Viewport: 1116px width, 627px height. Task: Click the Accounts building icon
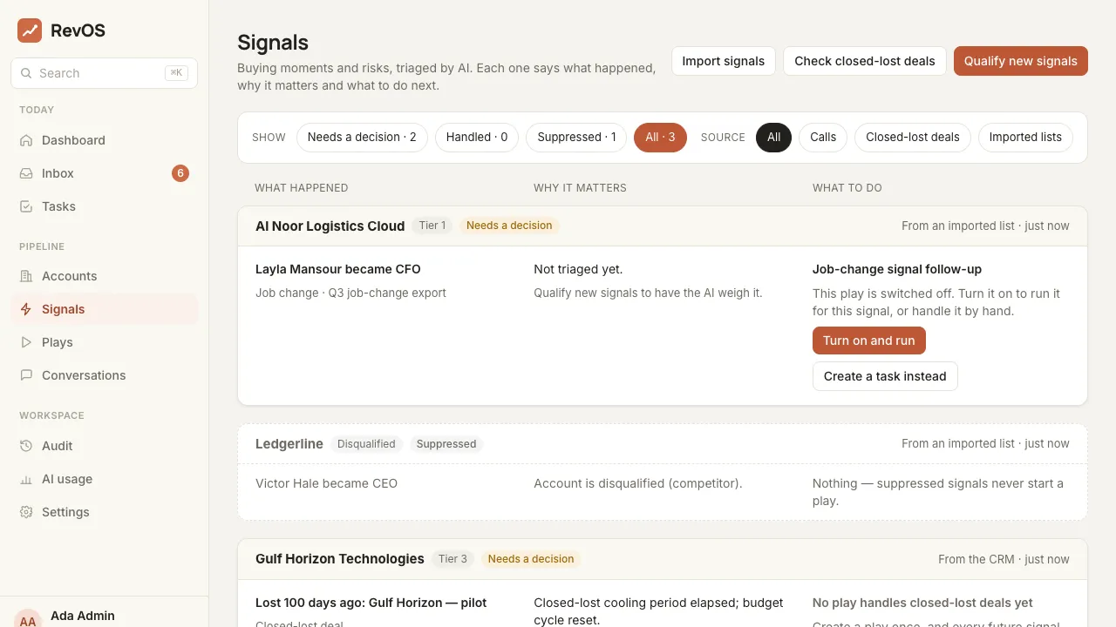click(x=26, y=276)
